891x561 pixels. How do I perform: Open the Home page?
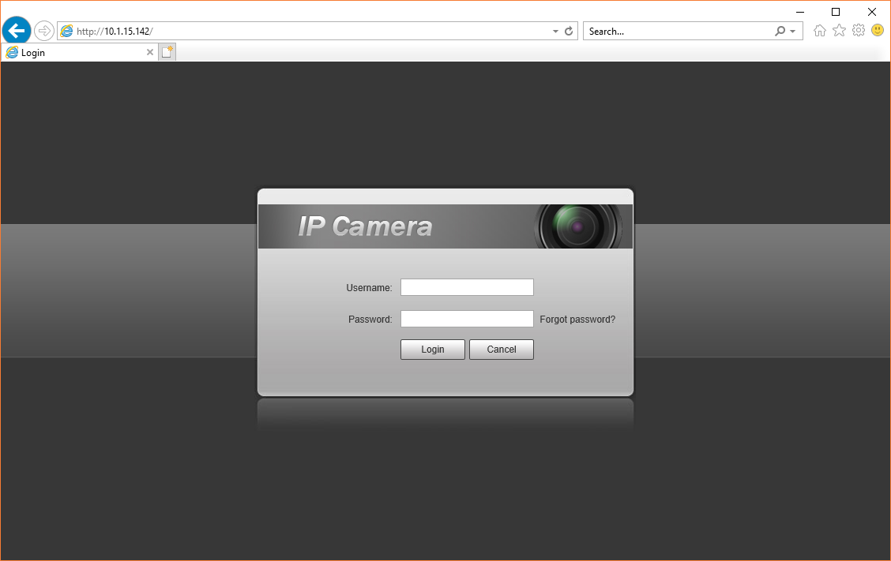point(819,30)
